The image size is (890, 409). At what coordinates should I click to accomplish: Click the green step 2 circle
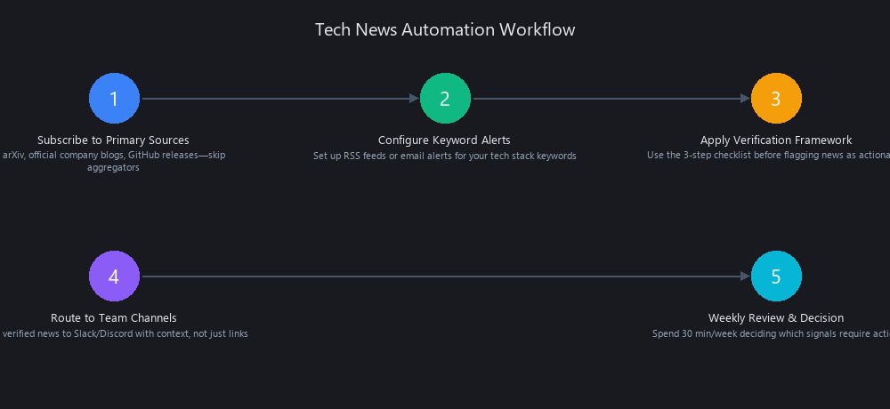[x=445, y=99]
